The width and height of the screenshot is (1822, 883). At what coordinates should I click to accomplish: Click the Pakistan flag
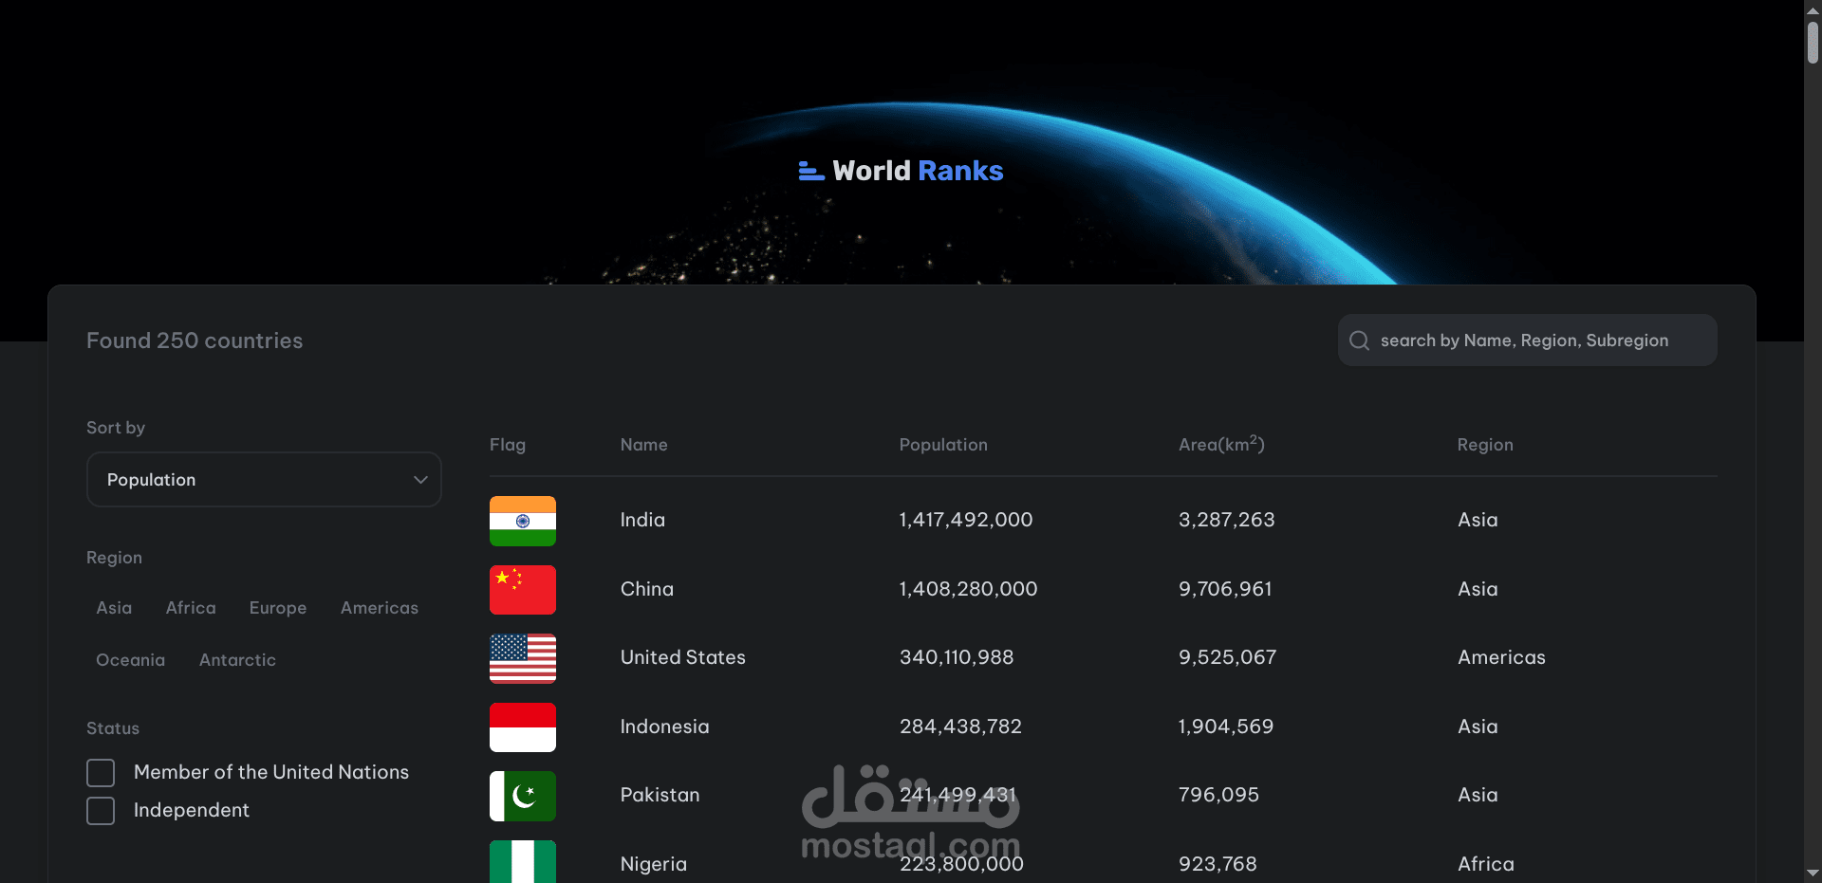coord(523,796)
